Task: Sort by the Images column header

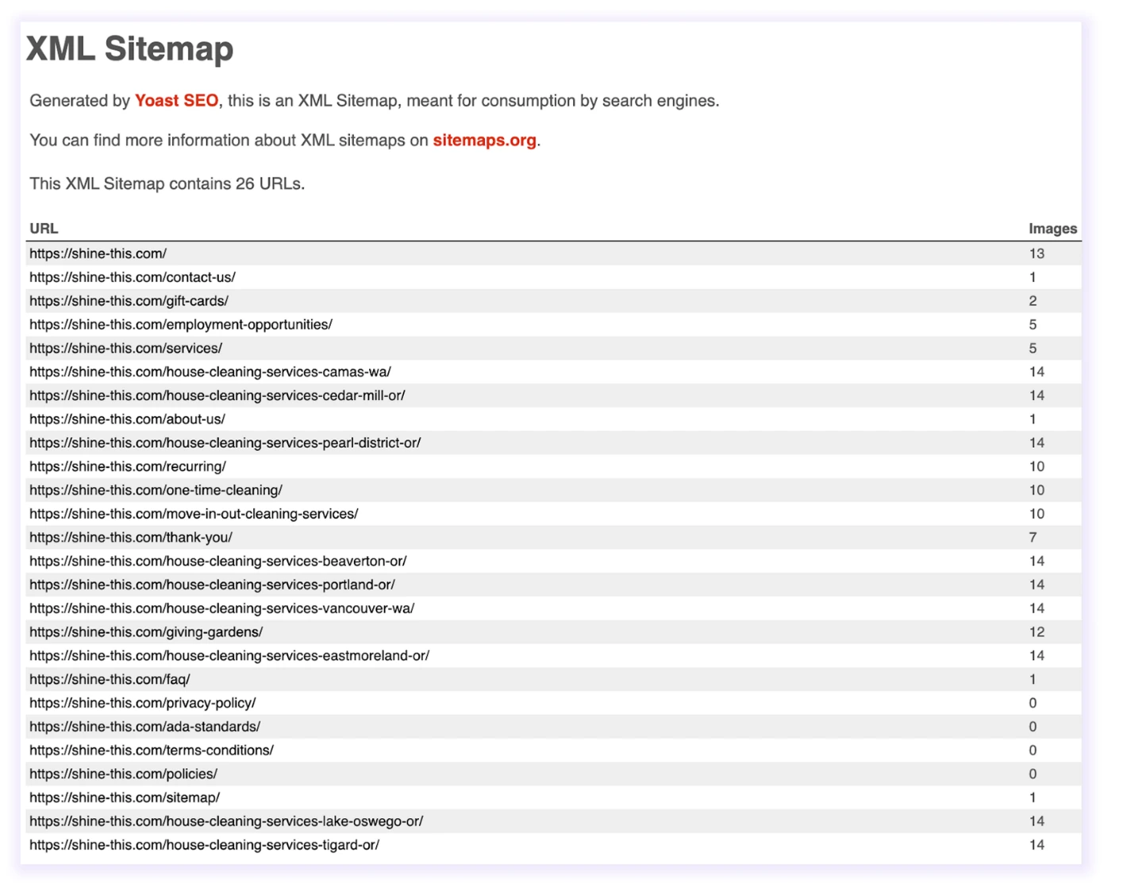Action: [1052, 228]
